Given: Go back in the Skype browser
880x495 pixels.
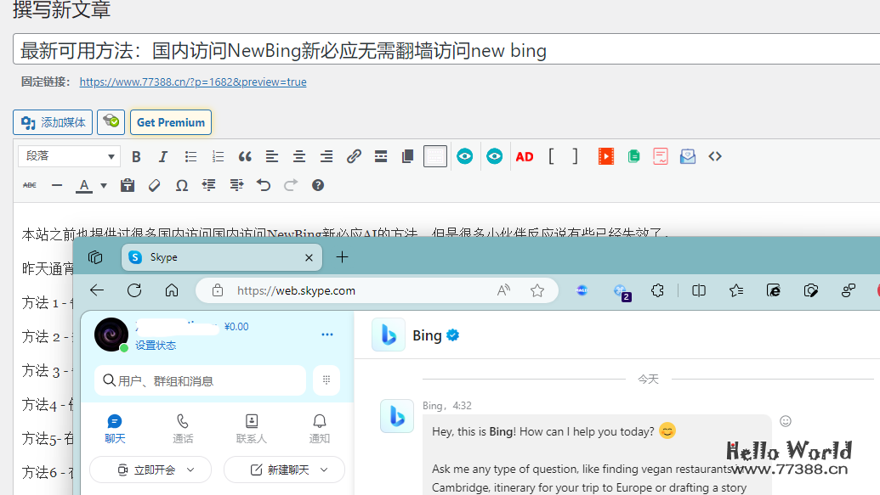Looking at the screenshot, I should pos(97,290).
